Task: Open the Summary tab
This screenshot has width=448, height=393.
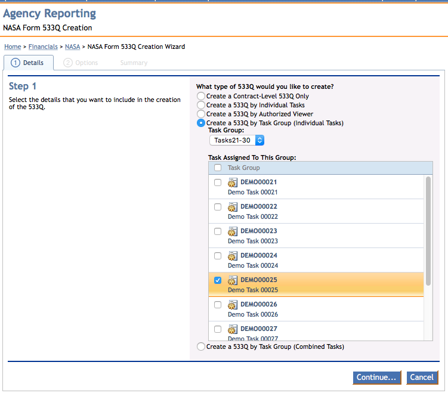Action: pyautogui.click(x=134, y=63)
